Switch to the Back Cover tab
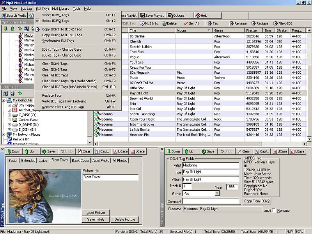 click(80, 160)
